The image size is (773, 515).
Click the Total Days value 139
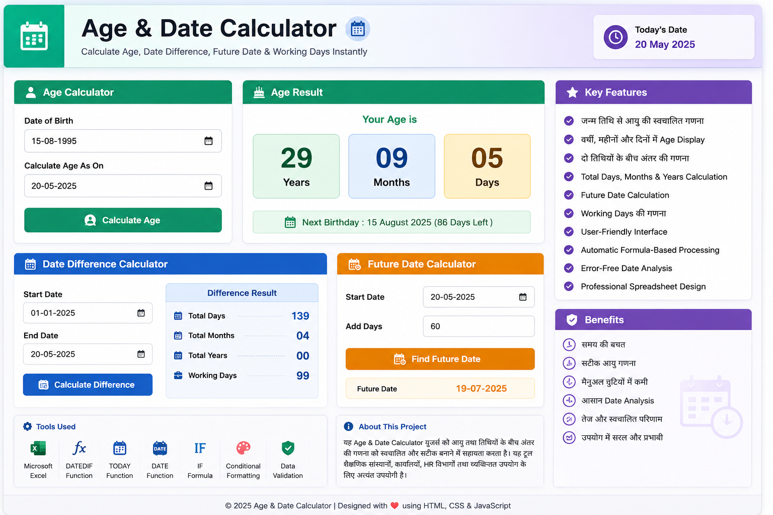(300, 316)
